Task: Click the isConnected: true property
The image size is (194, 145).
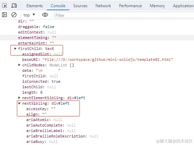Action: point(41,81)
